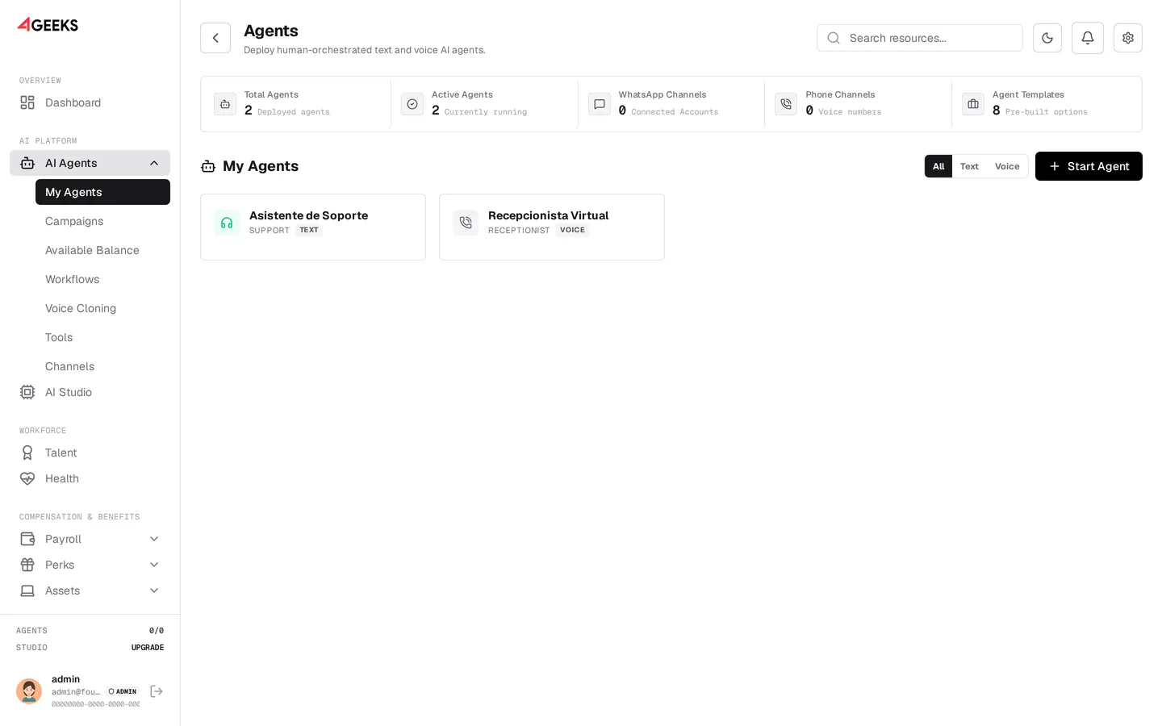Click the Dashboard grid icon
Viewport: 1162px width, 726px height.
tap(27, 102)
